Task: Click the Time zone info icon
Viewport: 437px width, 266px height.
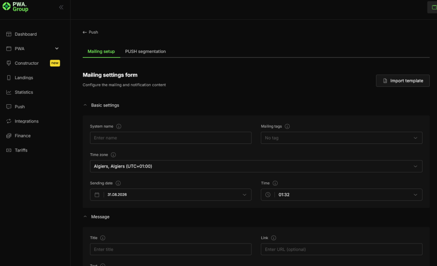Action: coord(113,155)
